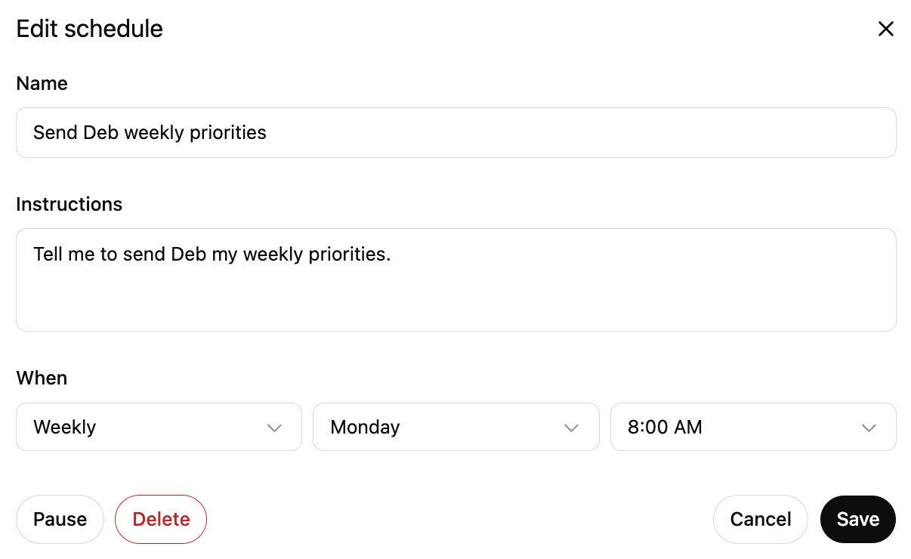Close the Edit schedule dialog
The width and height of the screenshot is (911, 559).
pyautogui.click(x=885, y=29)
